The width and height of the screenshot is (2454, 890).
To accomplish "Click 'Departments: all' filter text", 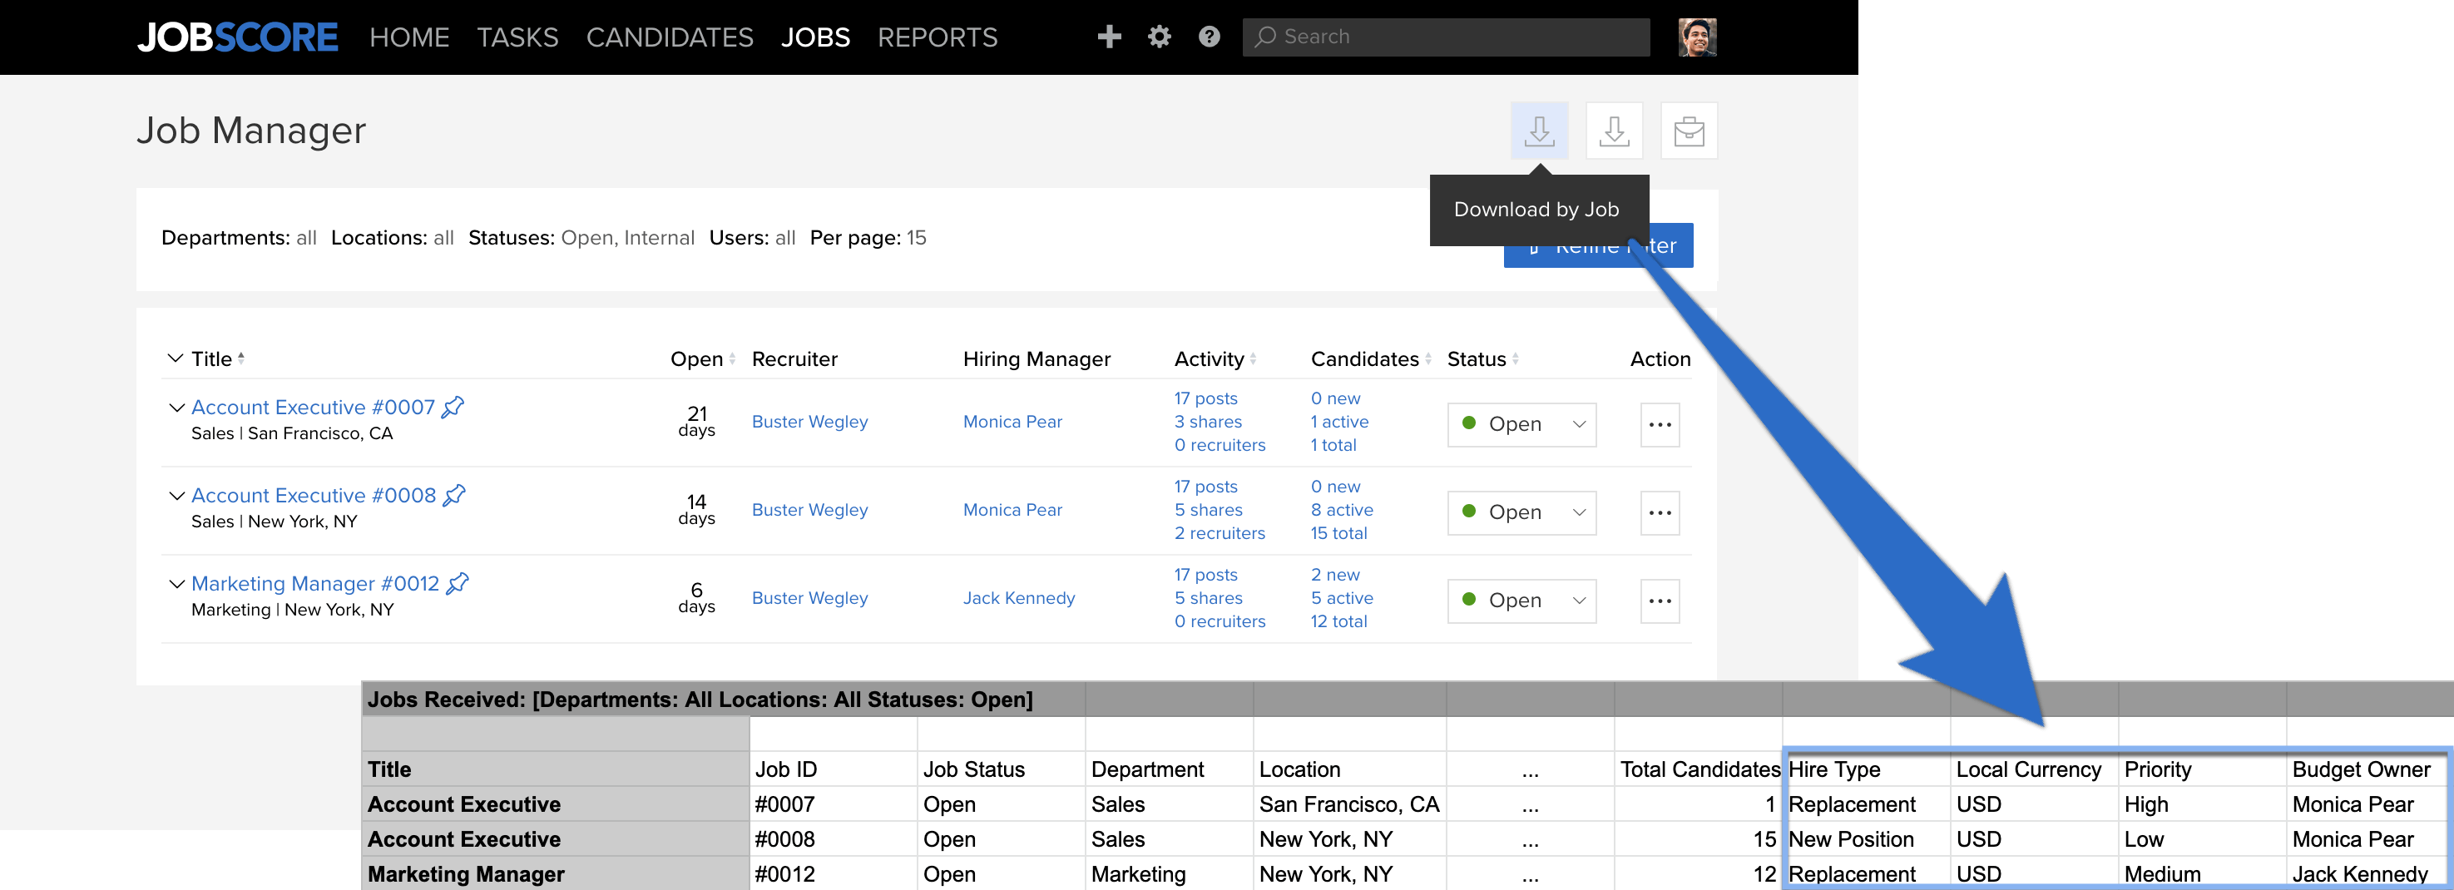I will 238,237.
